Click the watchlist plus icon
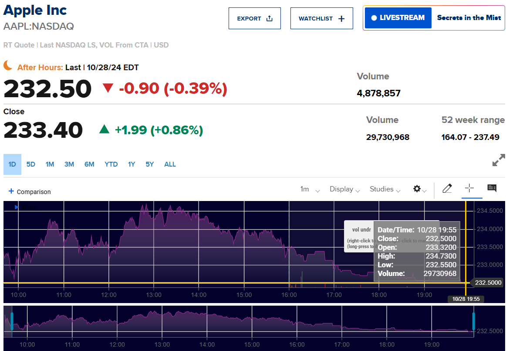The image size is (506, 351). pos(341,19)
